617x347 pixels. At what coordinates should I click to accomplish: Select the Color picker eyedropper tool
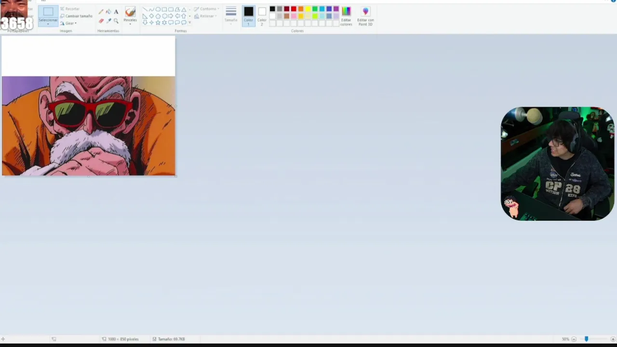pos(109,21)
